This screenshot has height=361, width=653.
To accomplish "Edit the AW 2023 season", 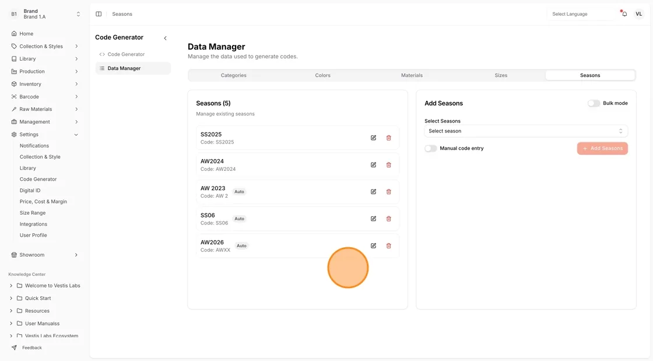I will coord(373,191).
